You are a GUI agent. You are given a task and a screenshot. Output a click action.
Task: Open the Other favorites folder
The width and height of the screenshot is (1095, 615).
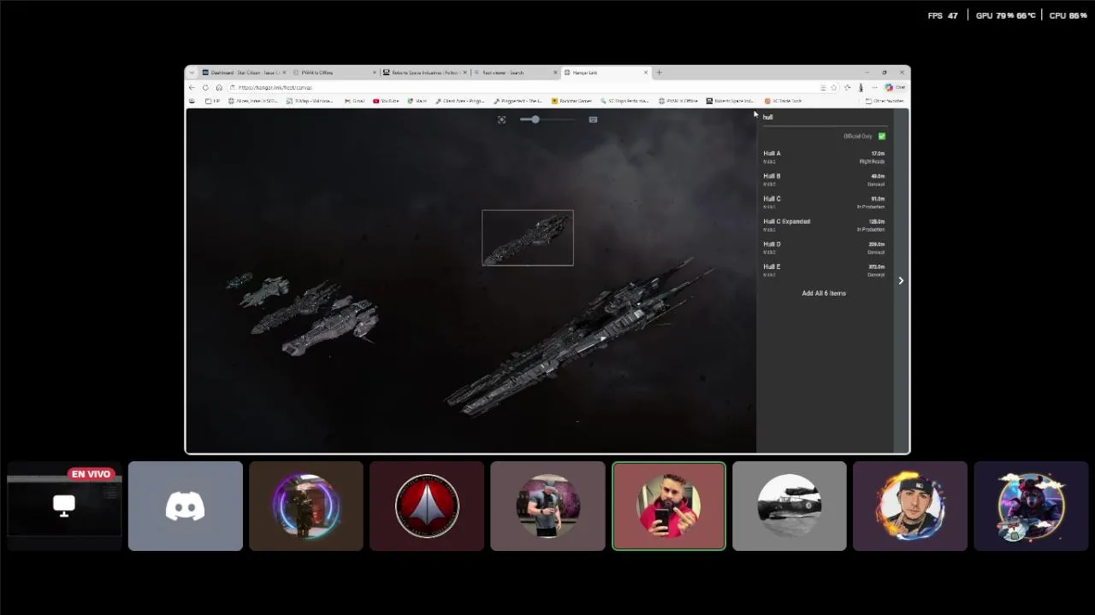click(885, 101)
